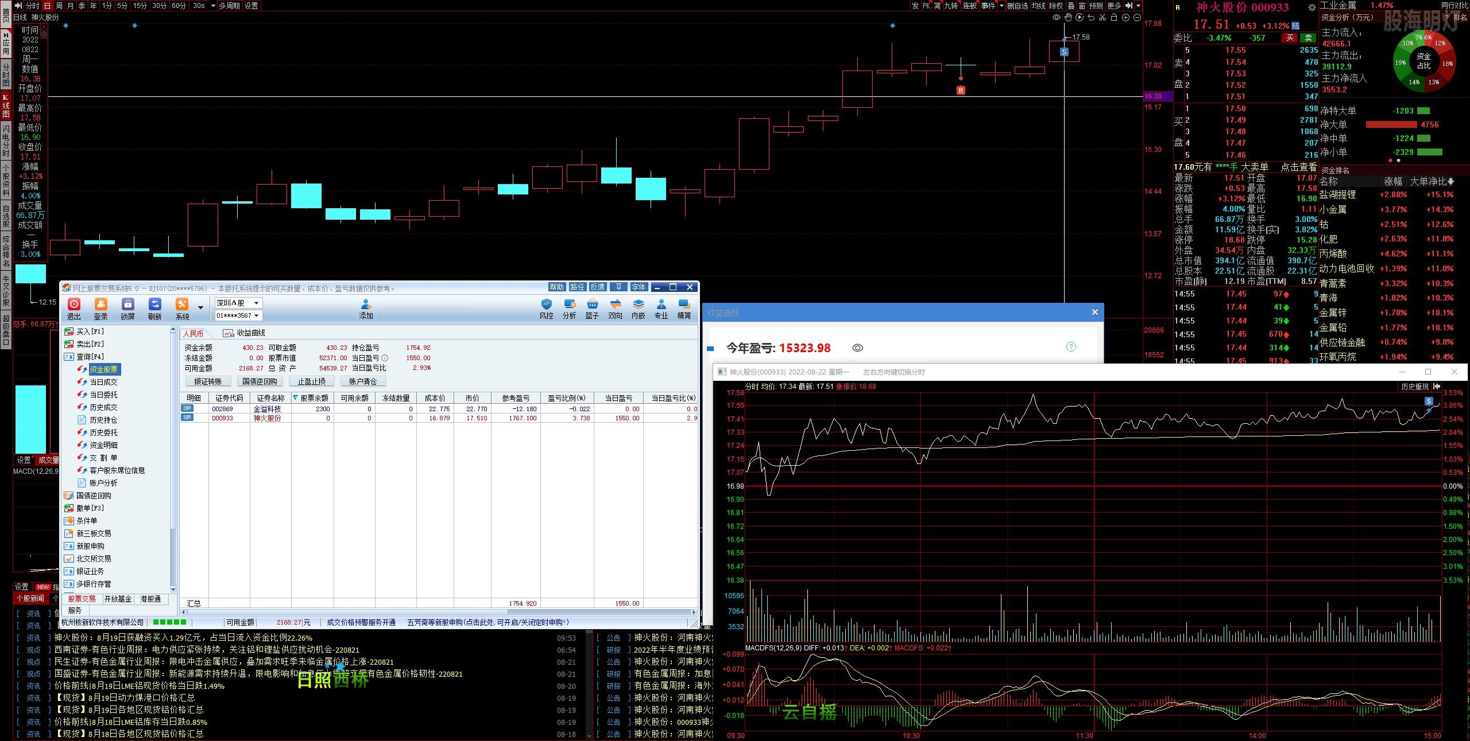
Task: Toggle eye icon to hide 今年盈亏 value
Action: (x=857, y=348)
